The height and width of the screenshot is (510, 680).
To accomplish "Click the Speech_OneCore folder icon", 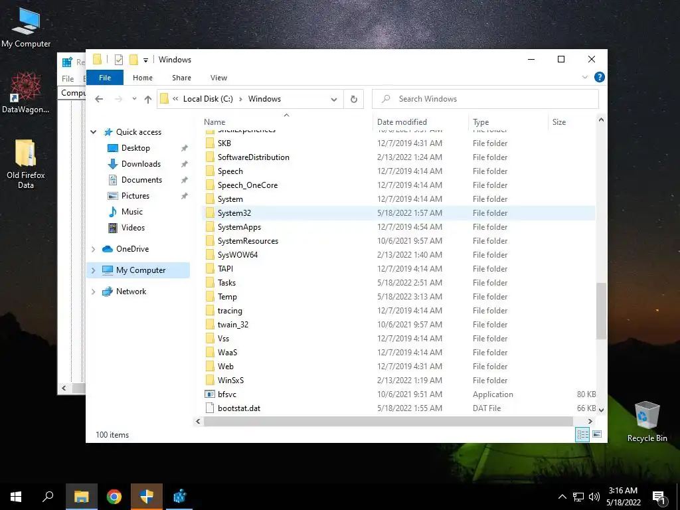I will 210,185.
